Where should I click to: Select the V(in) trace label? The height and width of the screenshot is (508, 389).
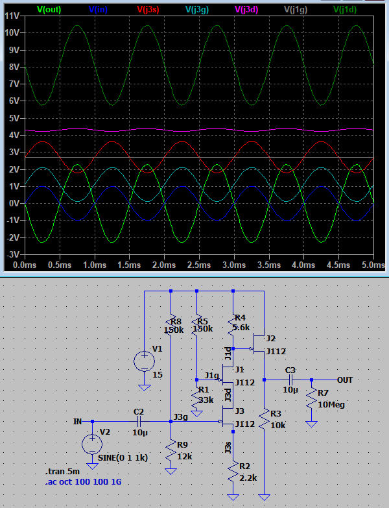[97, 9]
